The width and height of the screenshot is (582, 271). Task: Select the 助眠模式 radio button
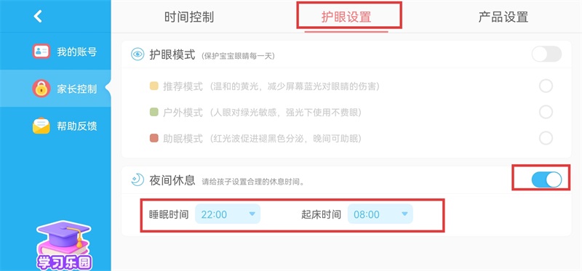[546, 138]
